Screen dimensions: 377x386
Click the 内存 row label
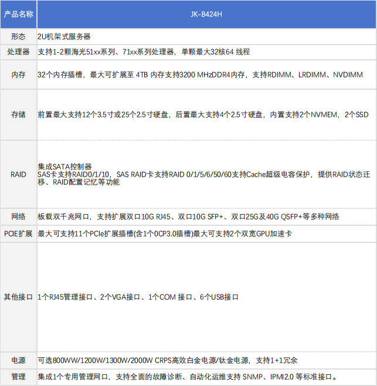18,76
